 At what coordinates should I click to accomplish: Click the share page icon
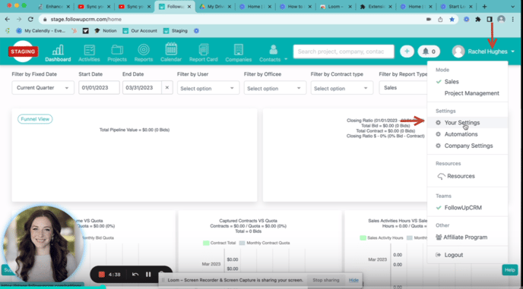[x=440, y=19]
